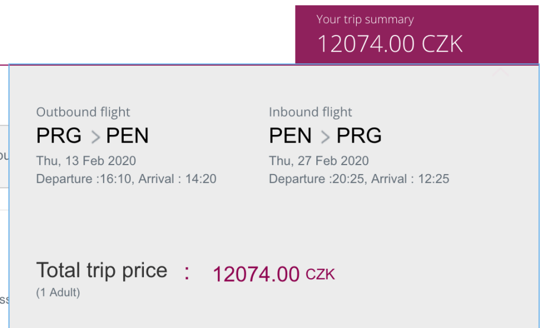This screenshot has height=328, width=545.
Task: Click the small CZK currency beside the total
Action: tap(320, 274)
